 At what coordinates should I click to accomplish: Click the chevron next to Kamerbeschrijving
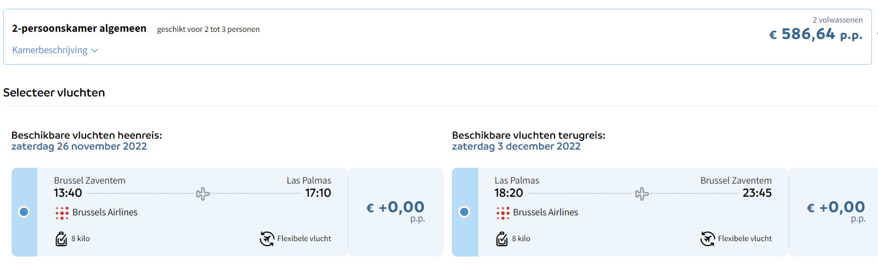click(x=94, y=50)
